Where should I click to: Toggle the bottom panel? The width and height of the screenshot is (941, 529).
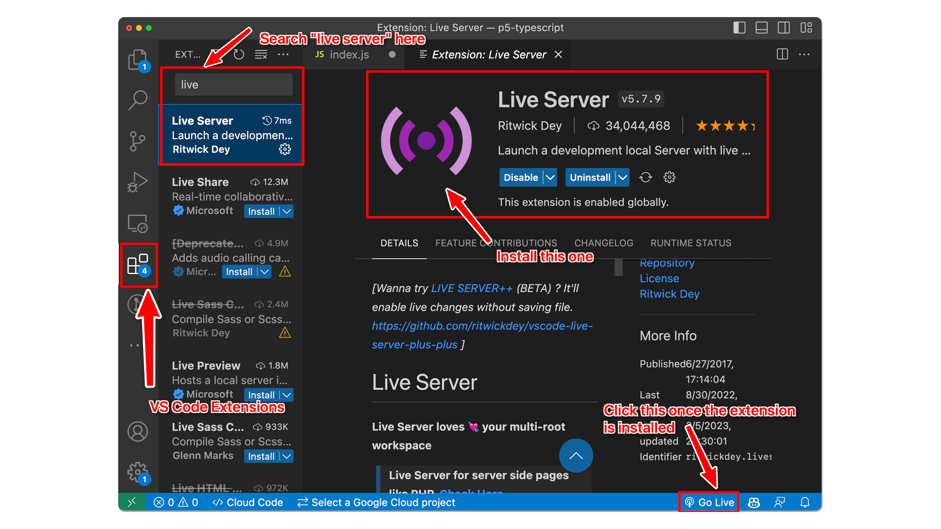(761, 28)
